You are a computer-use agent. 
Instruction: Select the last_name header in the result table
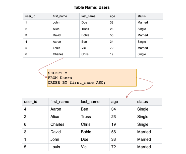click(90, 102)
